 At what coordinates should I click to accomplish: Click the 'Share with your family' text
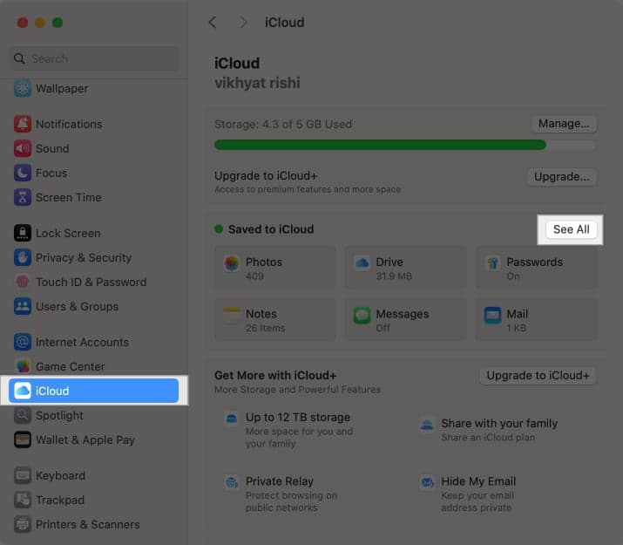point(499,424)
